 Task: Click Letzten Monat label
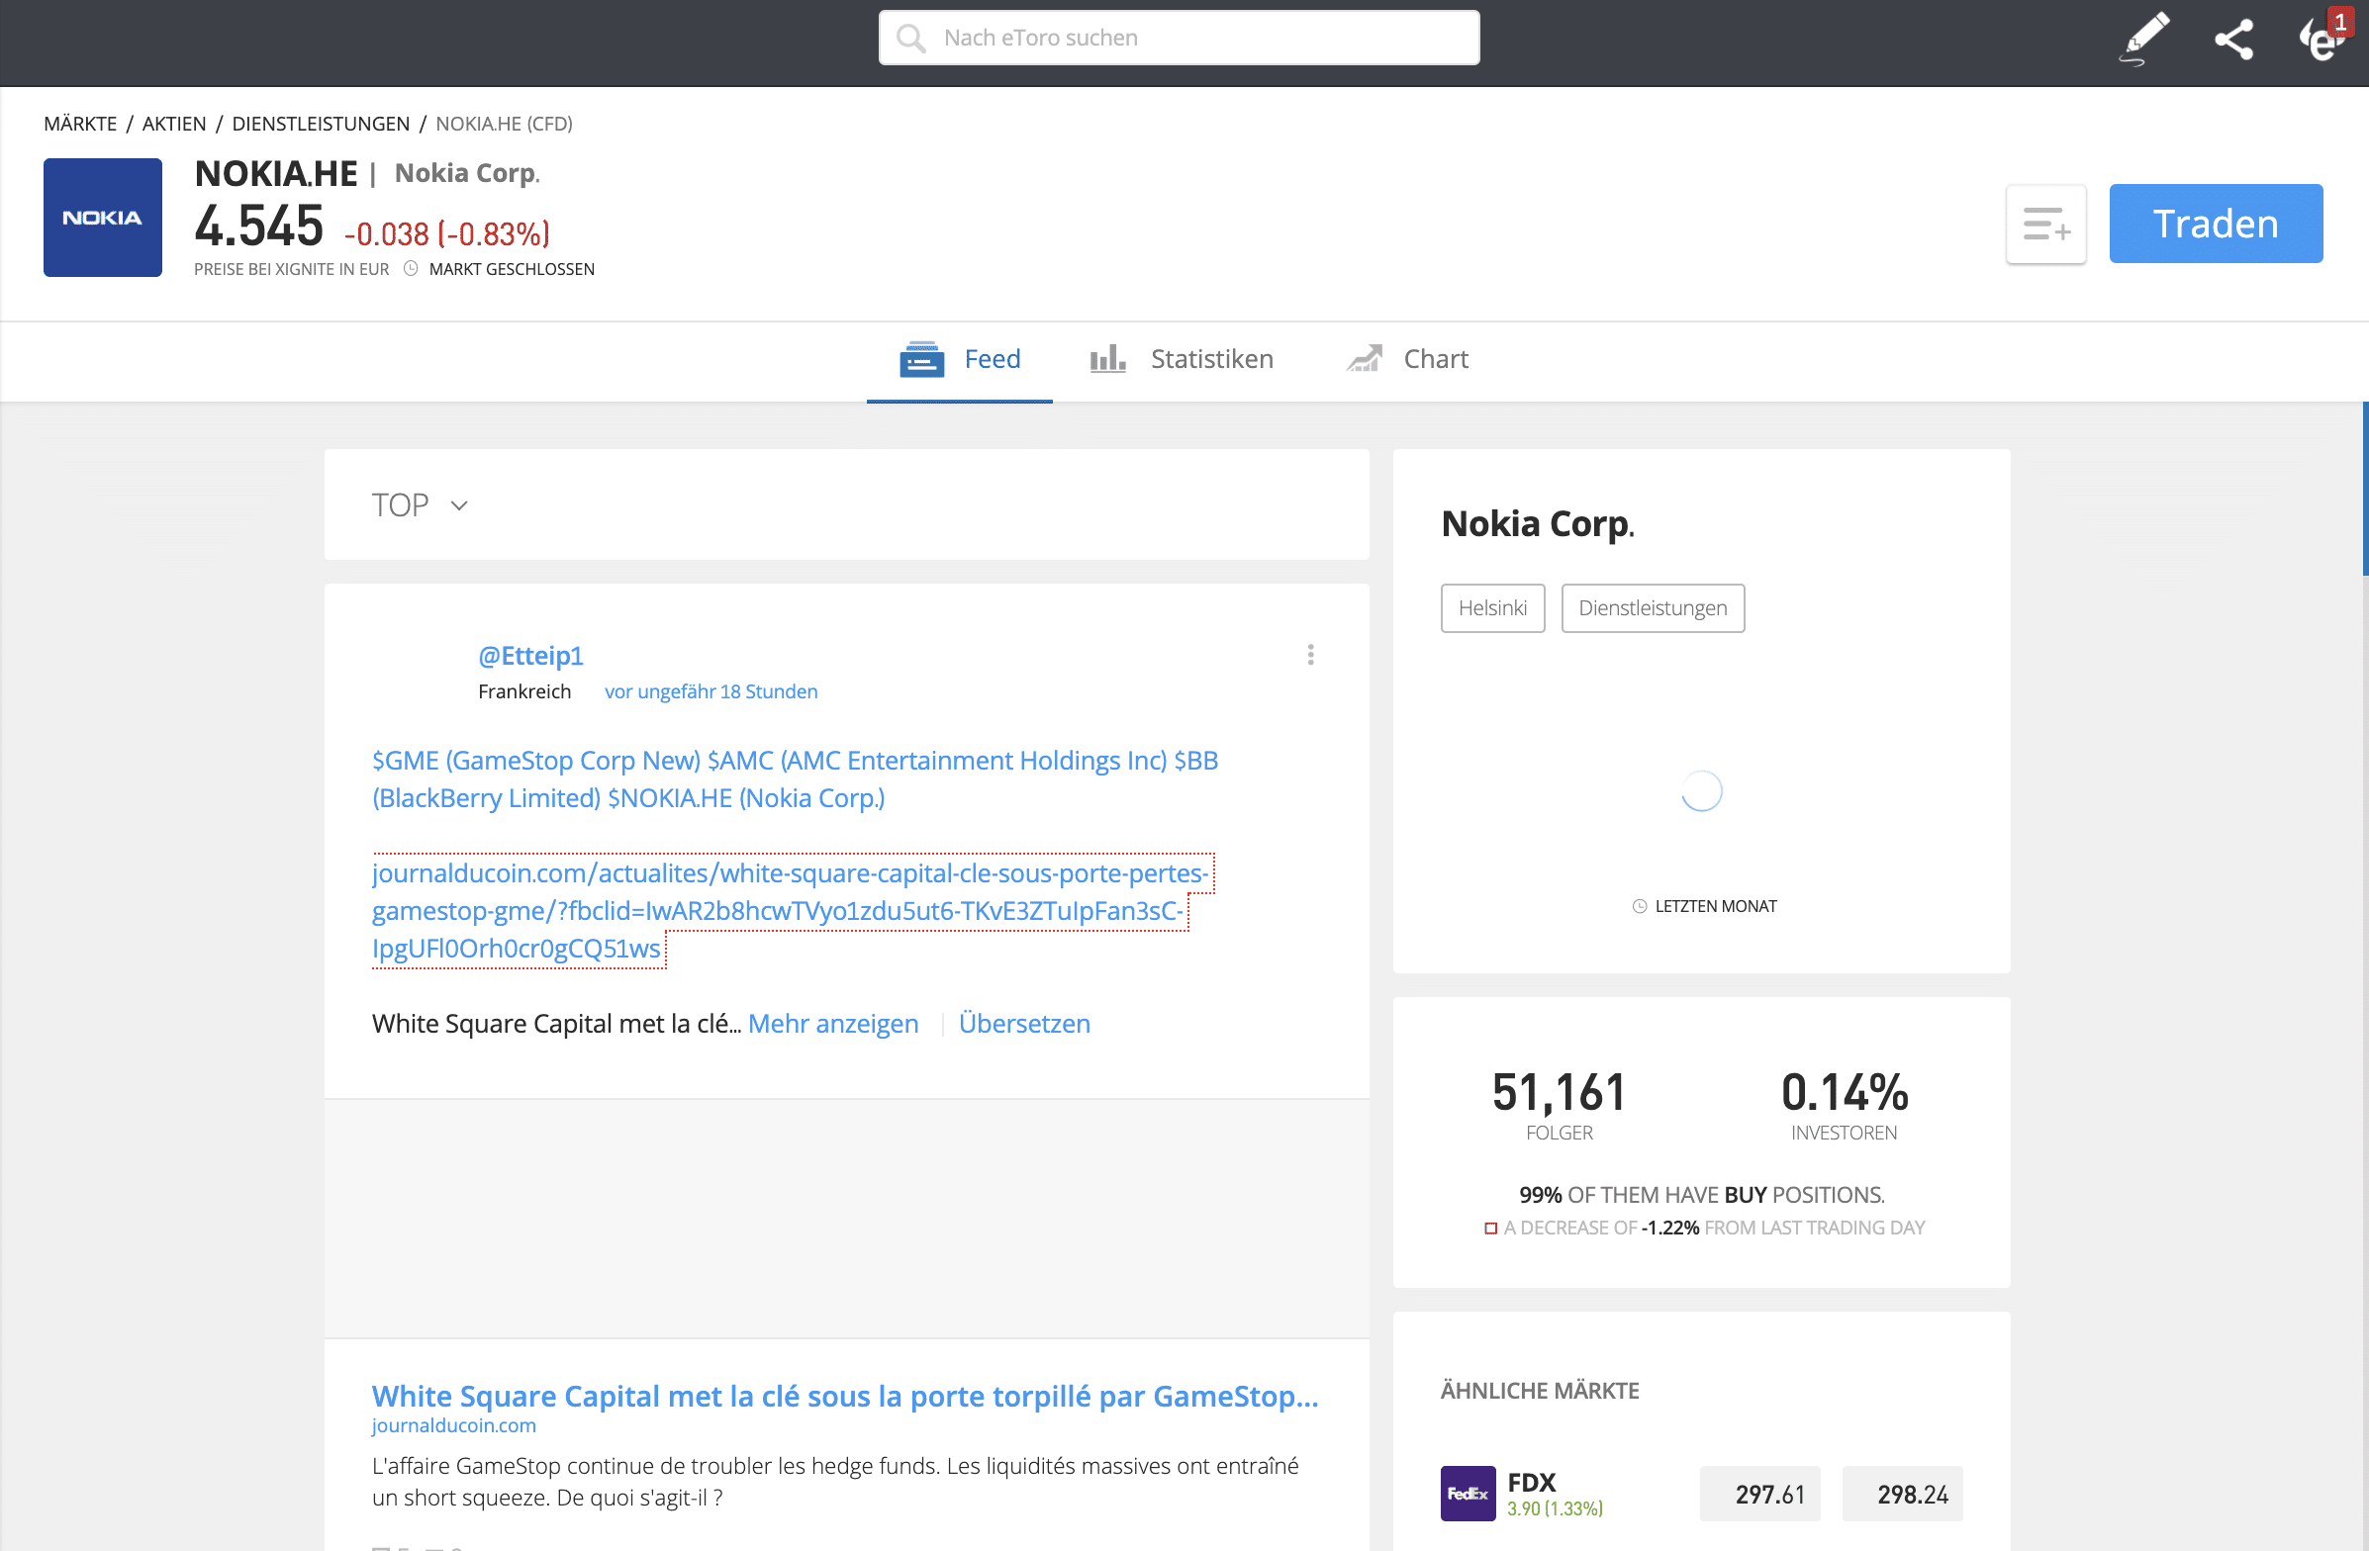[1716, 906]
